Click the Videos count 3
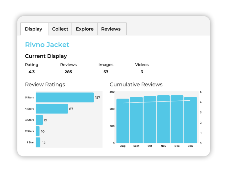228x174 pixels. click(x=142, y=72)
